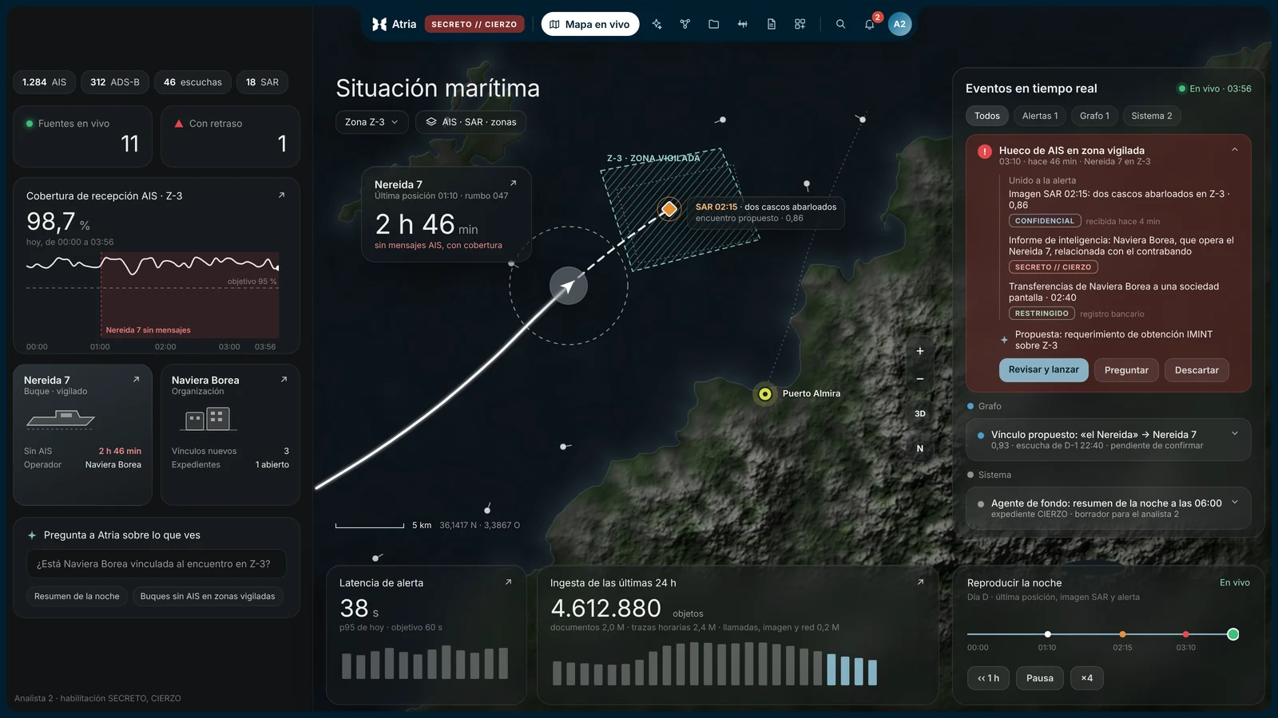The width and height of the screenshot is (1278, 718).
Task: Select the Alertas 1 tab
Action: pos(1040,116)
